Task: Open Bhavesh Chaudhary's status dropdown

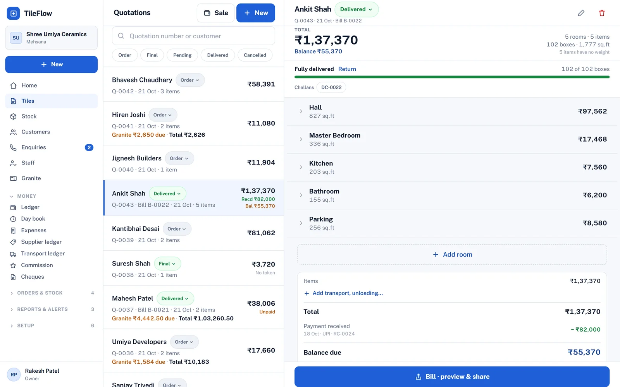Action: [x=190, y=80]
